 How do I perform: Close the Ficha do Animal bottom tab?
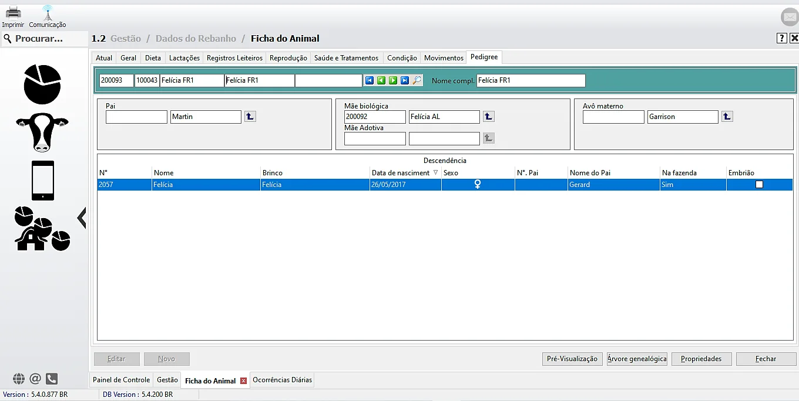tap(243, 381)
